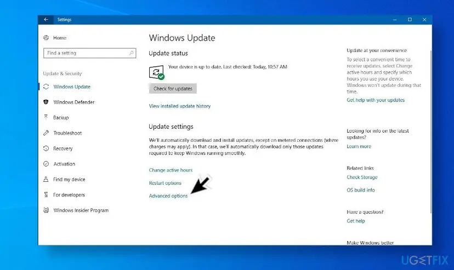The image size is (454, 270).
Task: Focus the Find a setting search box
Action: [90, 53]
